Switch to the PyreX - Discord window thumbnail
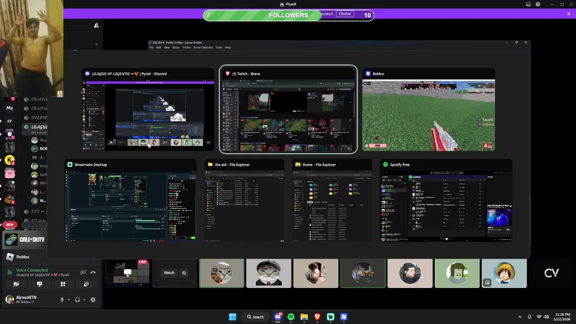Image resolution: width=576 pixels, height=324 pixels. pos(148,110)
